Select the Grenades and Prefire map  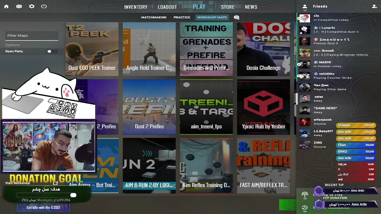click(206, 49)
